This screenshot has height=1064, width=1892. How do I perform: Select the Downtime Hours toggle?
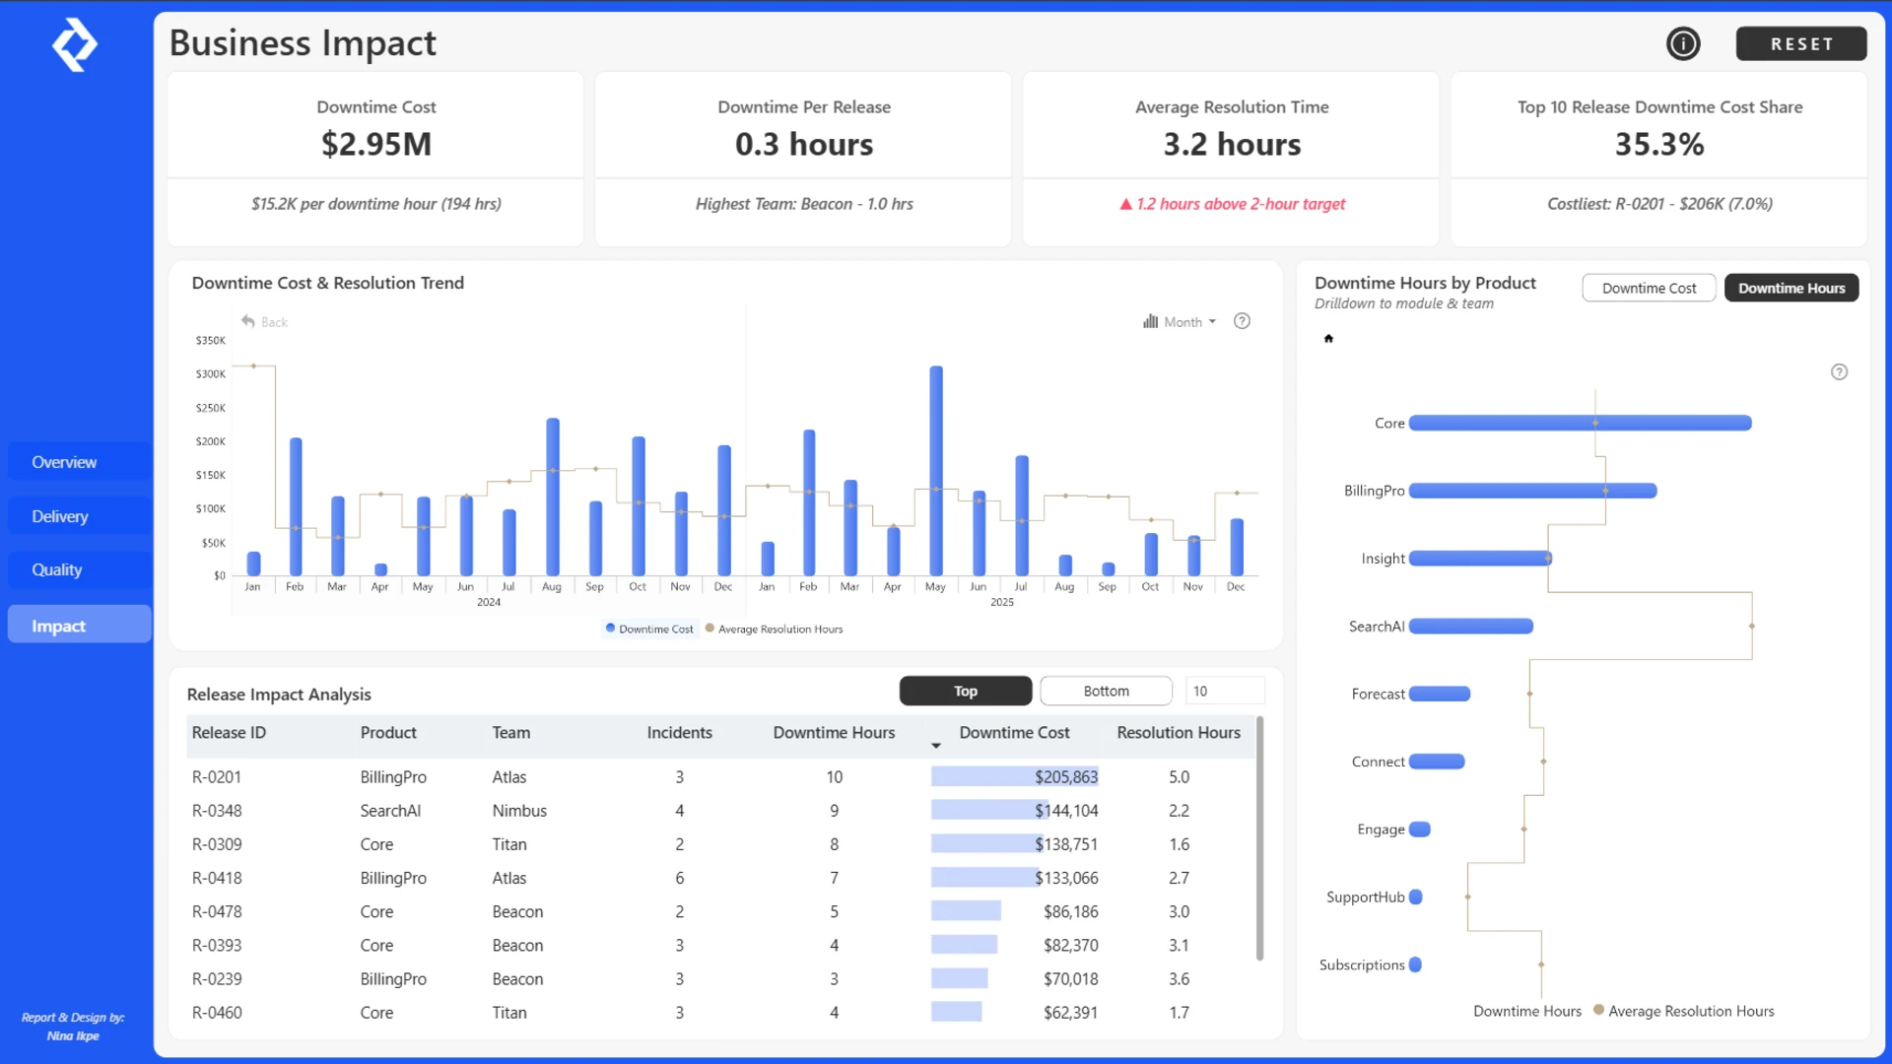[1791, 288]
